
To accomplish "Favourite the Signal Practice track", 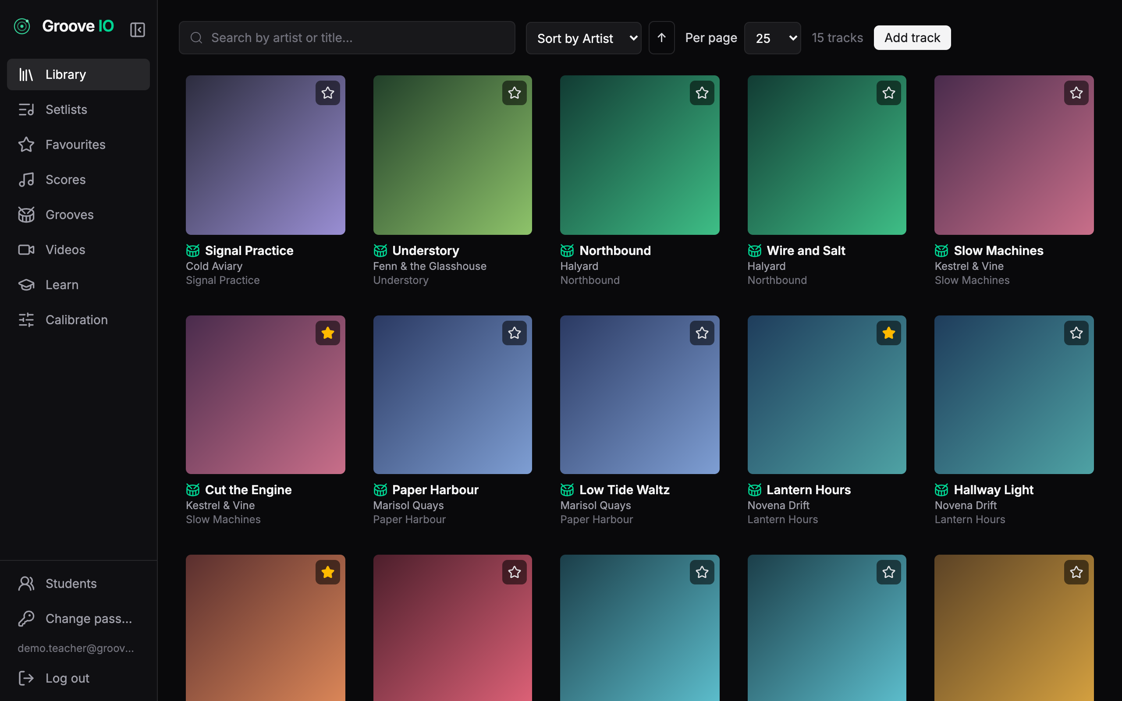I will [x=328, y=93].
